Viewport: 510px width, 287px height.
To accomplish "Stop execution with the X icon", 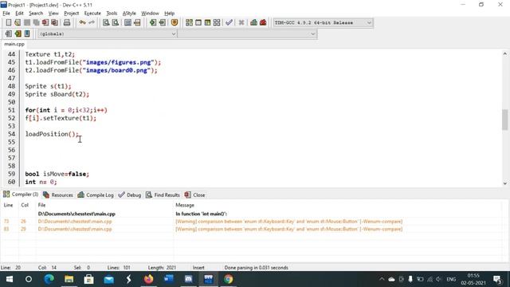I will pyautogui.click(x=241, y=22).
